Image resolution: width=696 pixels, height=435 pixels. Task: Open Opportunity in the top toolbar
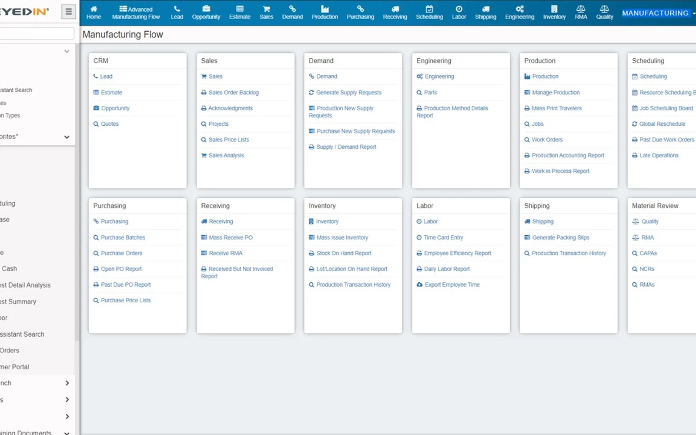206,13
